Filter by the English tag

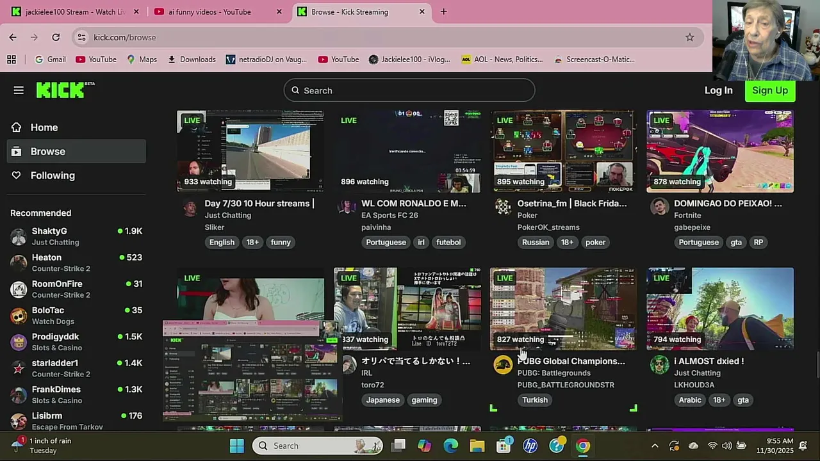222,242
